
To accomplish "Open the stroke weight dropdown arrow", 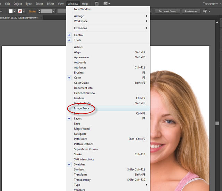I will point(54,11).
